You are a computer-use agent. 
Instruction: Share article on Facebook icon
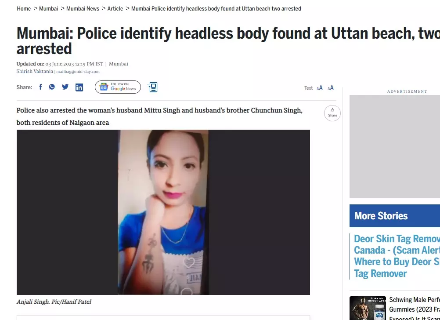tap(40, 87)
